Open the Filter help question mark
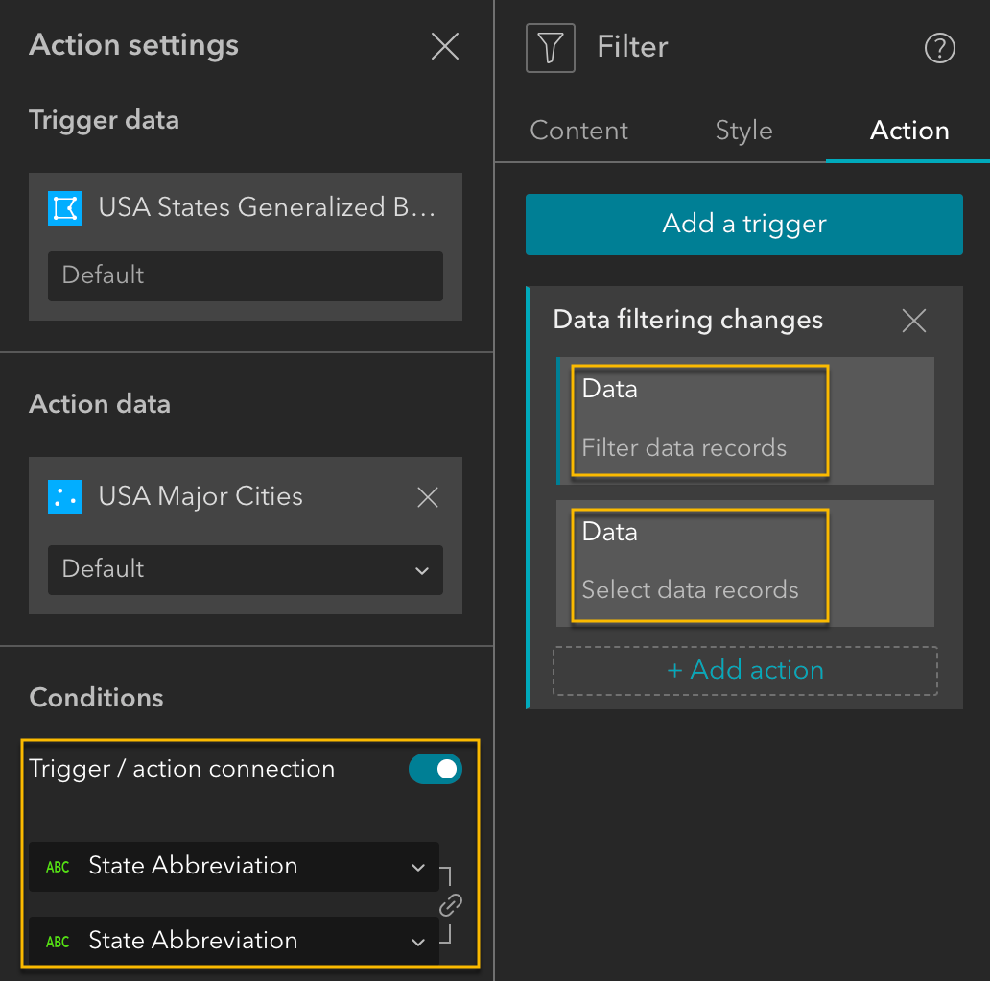990x981 pixels. [939, 47]
